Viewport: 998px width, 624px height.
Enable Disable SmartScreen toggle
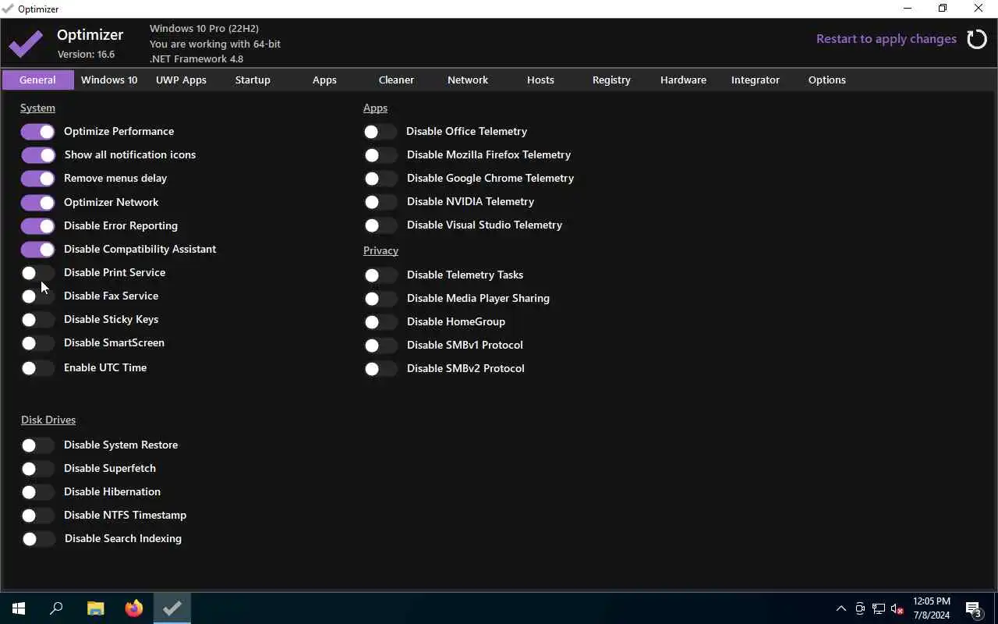[37, 343]
